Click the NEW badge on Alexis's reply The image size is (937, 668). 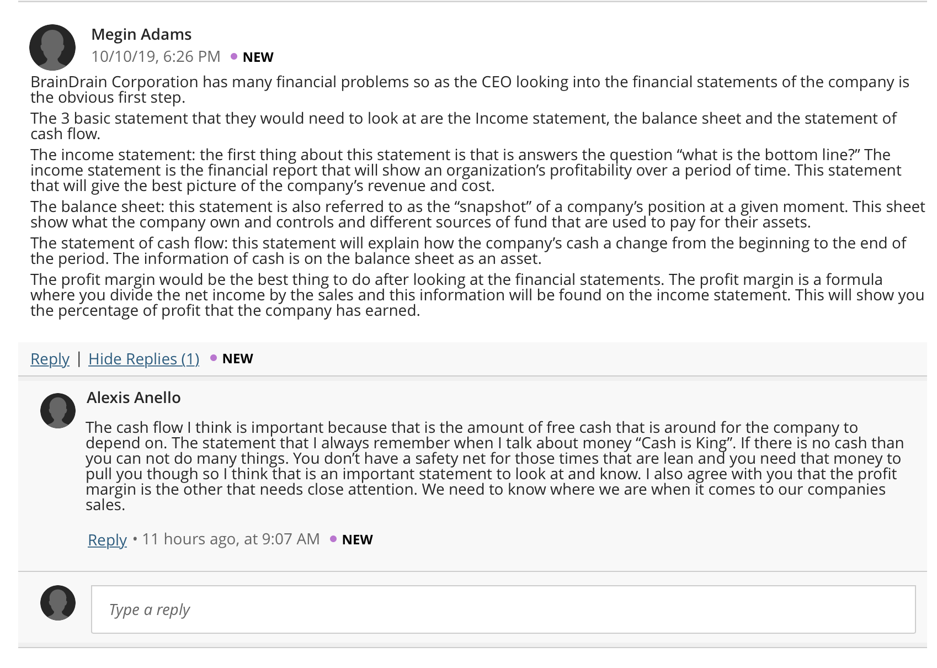[358, 540]
